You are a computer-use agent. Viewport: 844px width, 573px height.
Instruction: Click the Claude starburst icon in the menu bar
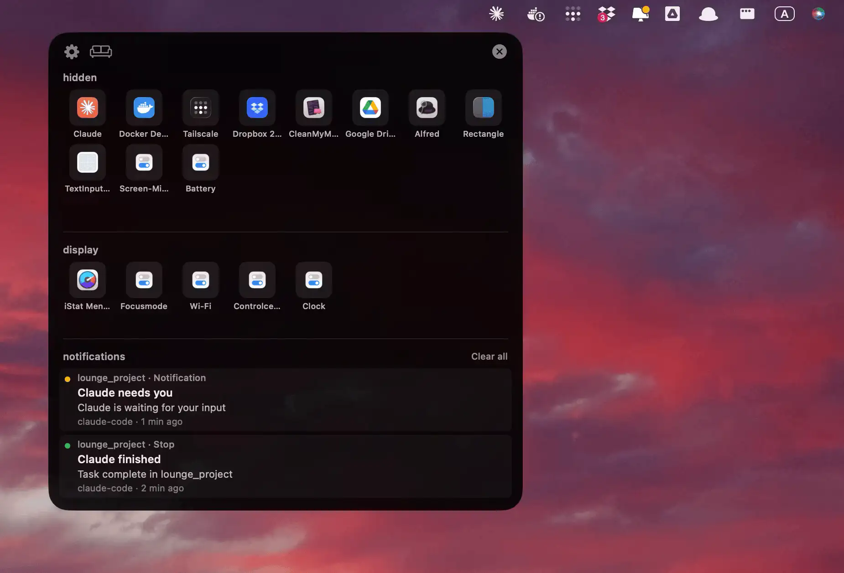pos(496,14)
